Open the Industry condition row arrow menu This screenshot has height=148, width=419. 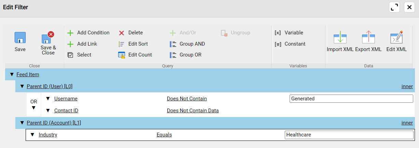[x=32, y=135]
